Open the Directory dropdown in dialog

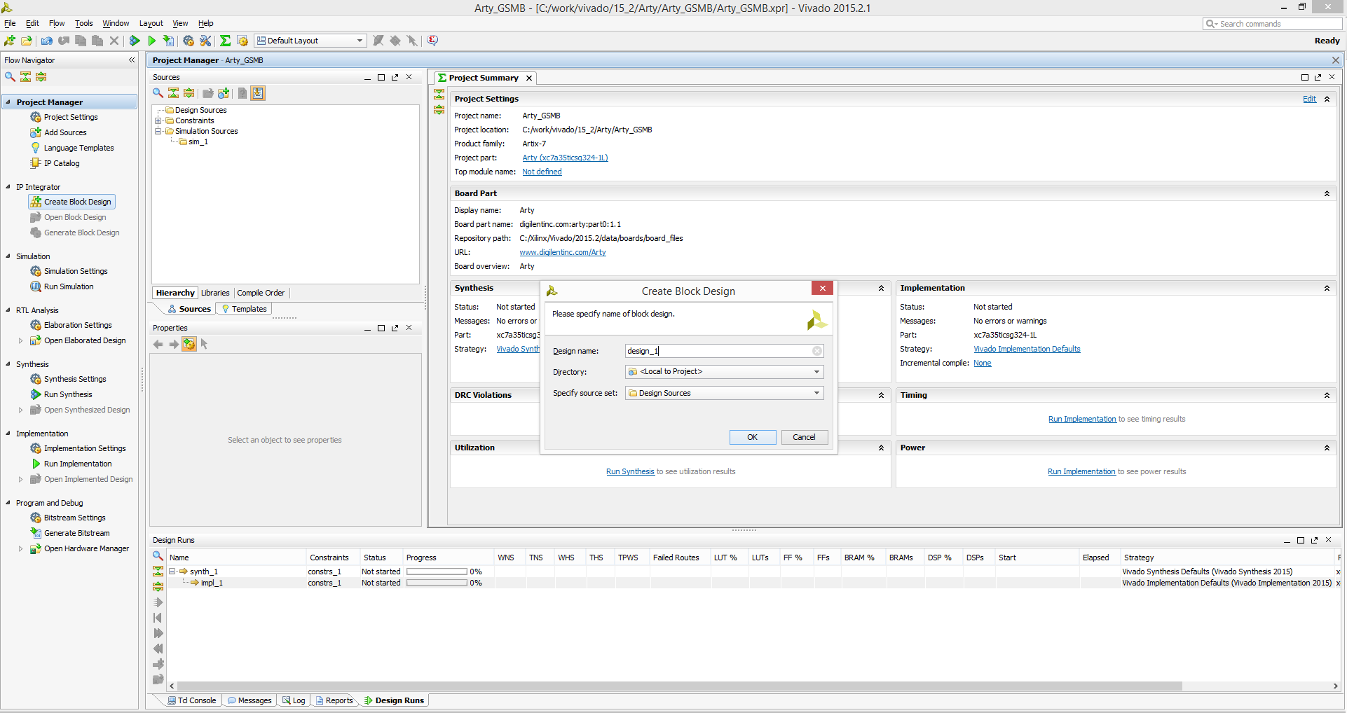point(725,372)
